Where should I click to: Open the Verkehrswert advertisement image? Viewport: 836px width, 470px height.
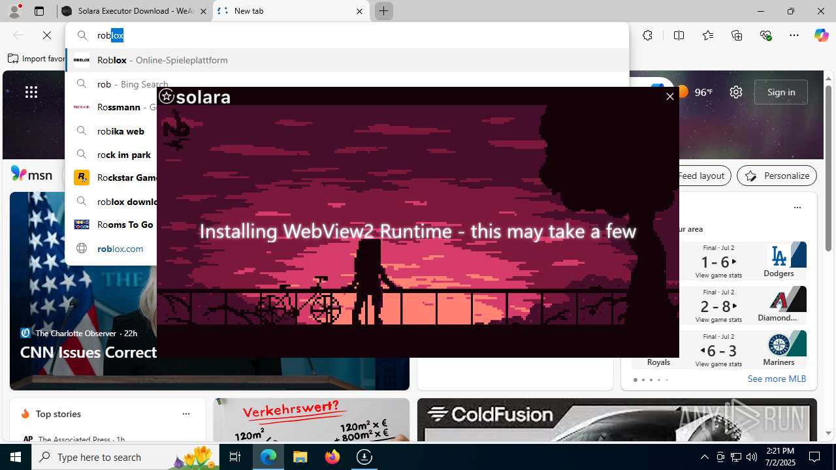tap(311, 420)
